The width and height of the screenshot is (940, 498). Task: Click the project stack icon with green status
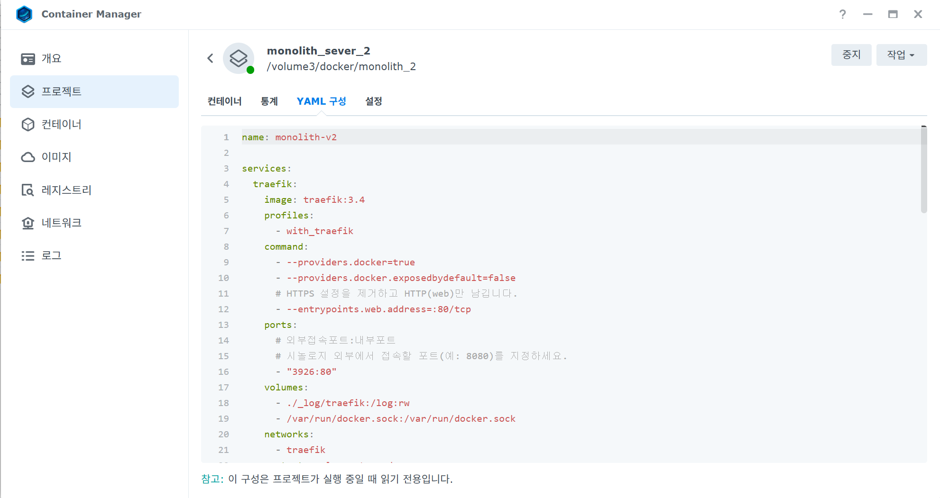(x=239, y=58)
